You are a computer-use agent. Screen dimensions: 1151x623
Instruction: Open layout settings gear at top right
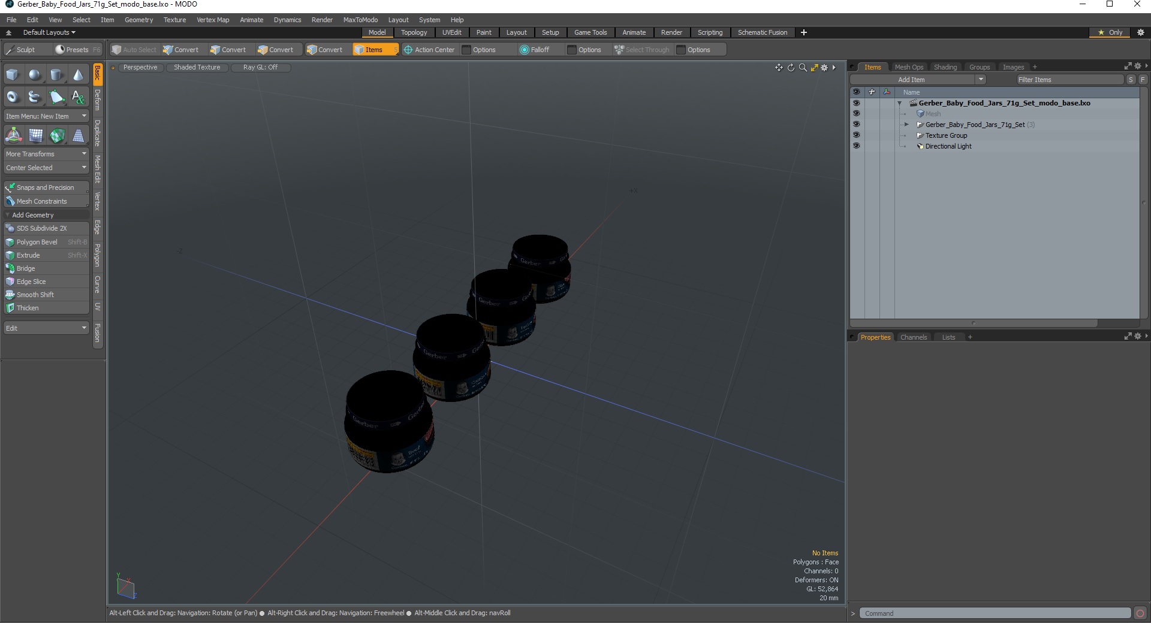click(x=1141, y=32)
